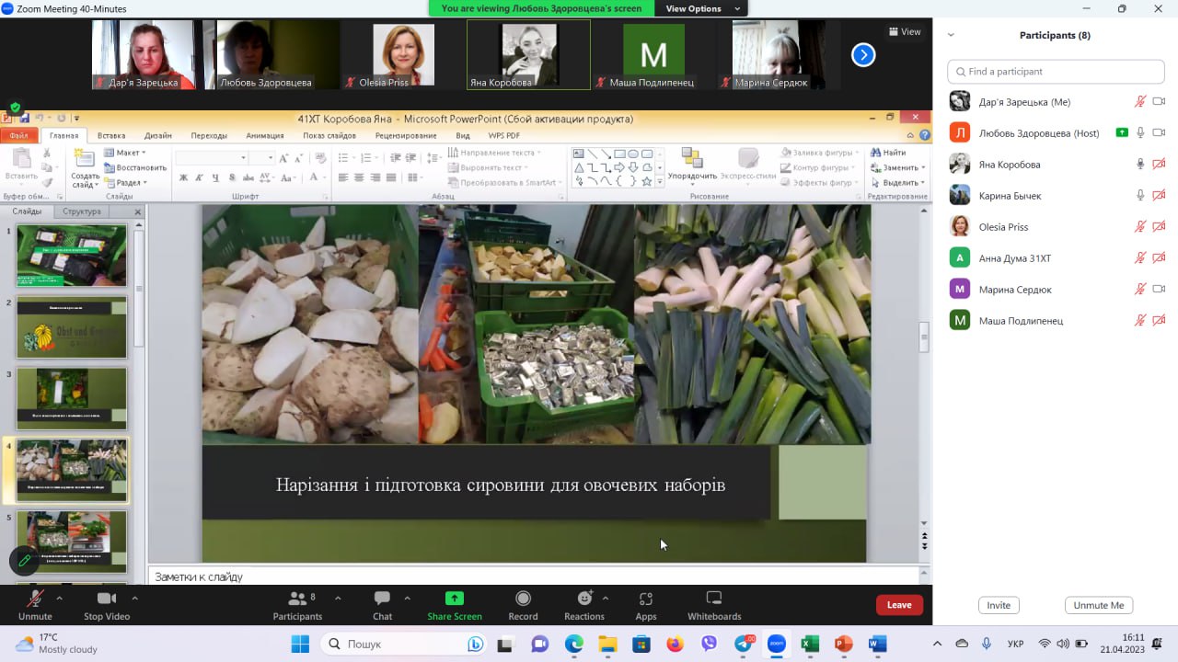Click the Invite button
This screenshot has width=1178, height=662.
999,605
